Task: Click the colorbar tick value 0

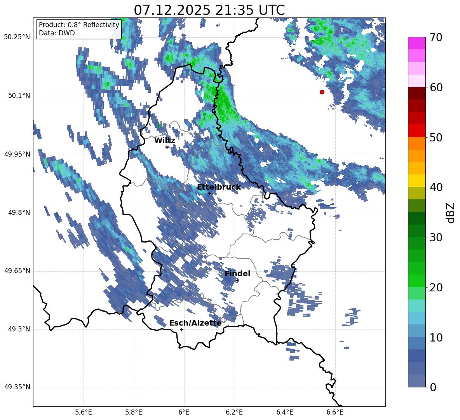Action: (433, 387)
